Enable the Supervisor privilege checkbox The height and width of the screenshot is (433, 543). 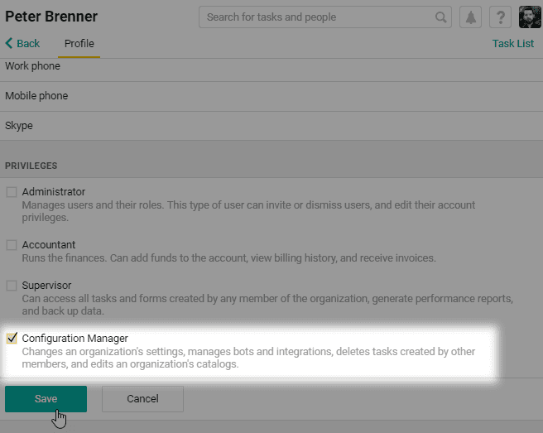tap(12, 286)
